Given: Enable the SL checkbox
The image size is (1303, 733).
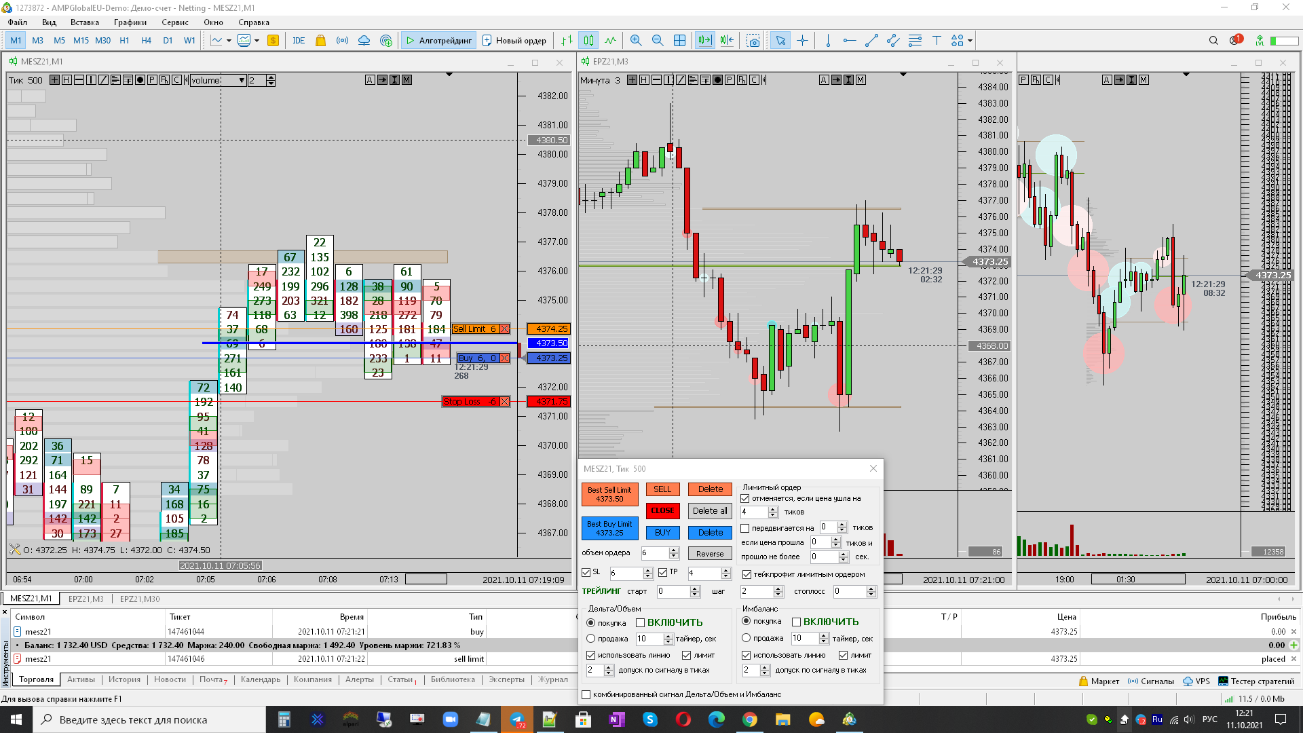Looking at the screenshot, I should pos(586,573).
